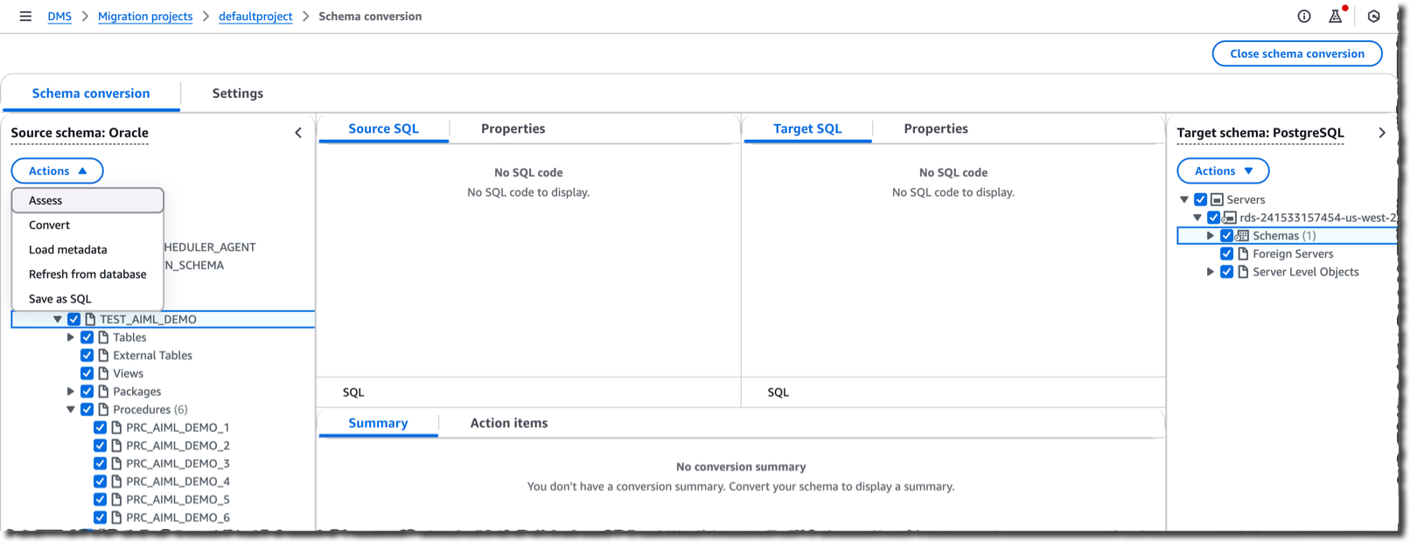The width and height of the screenshot is (1410, 542).
Task: Expand the Schemas node in target tree
Action: 1211,235
